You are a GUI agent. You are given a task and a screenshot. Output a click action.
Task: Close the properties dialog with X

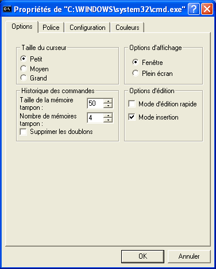click(207, 9)
